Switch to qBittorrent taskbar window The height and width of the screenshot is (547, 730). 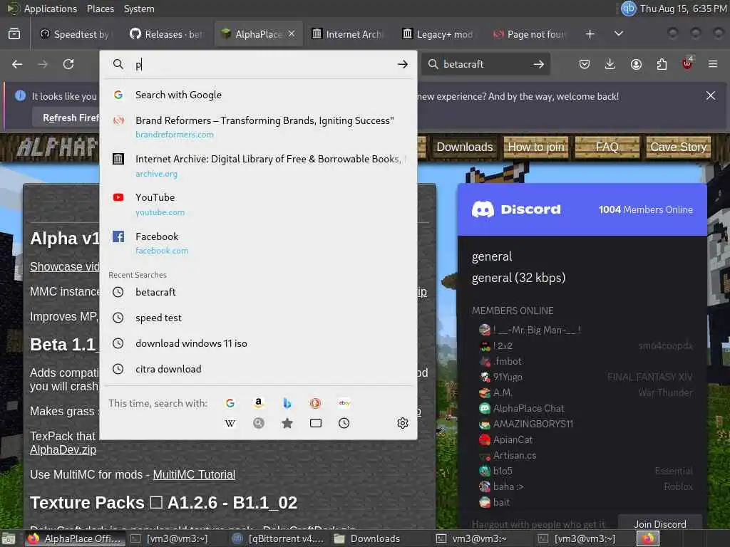pos(278,538)
